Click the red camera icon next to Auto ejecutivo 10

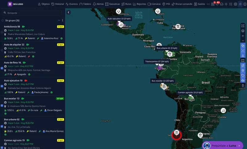point(26,81)
